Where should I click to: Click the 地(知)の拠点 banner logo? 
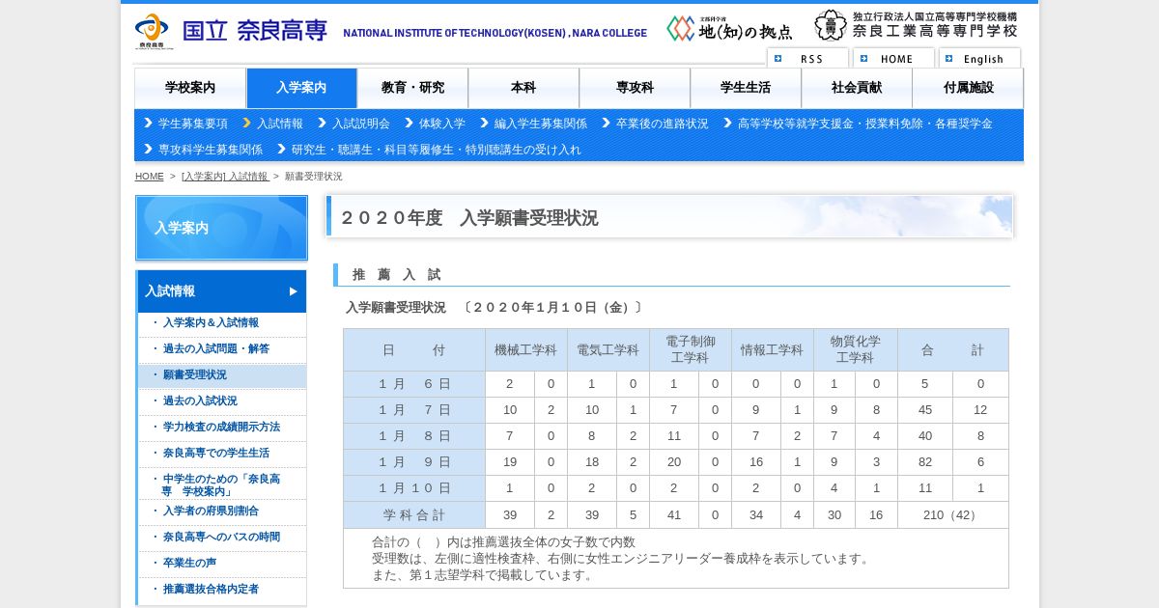[729, 29]
